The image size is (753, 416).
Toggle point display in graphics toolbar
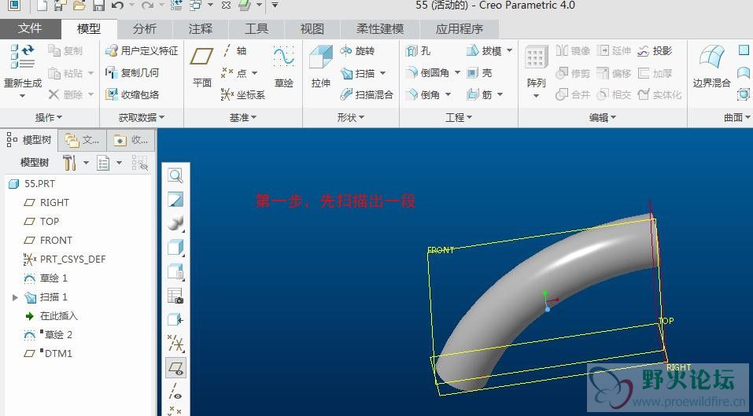click(175, 410)
